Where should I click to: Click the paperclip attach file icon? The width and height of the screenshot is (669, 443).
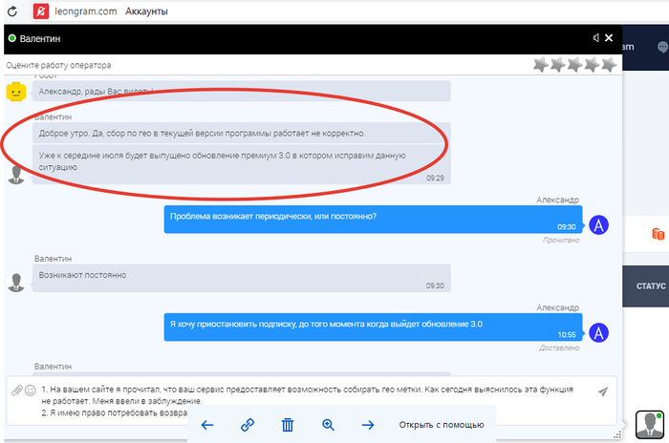pos(16,390)
